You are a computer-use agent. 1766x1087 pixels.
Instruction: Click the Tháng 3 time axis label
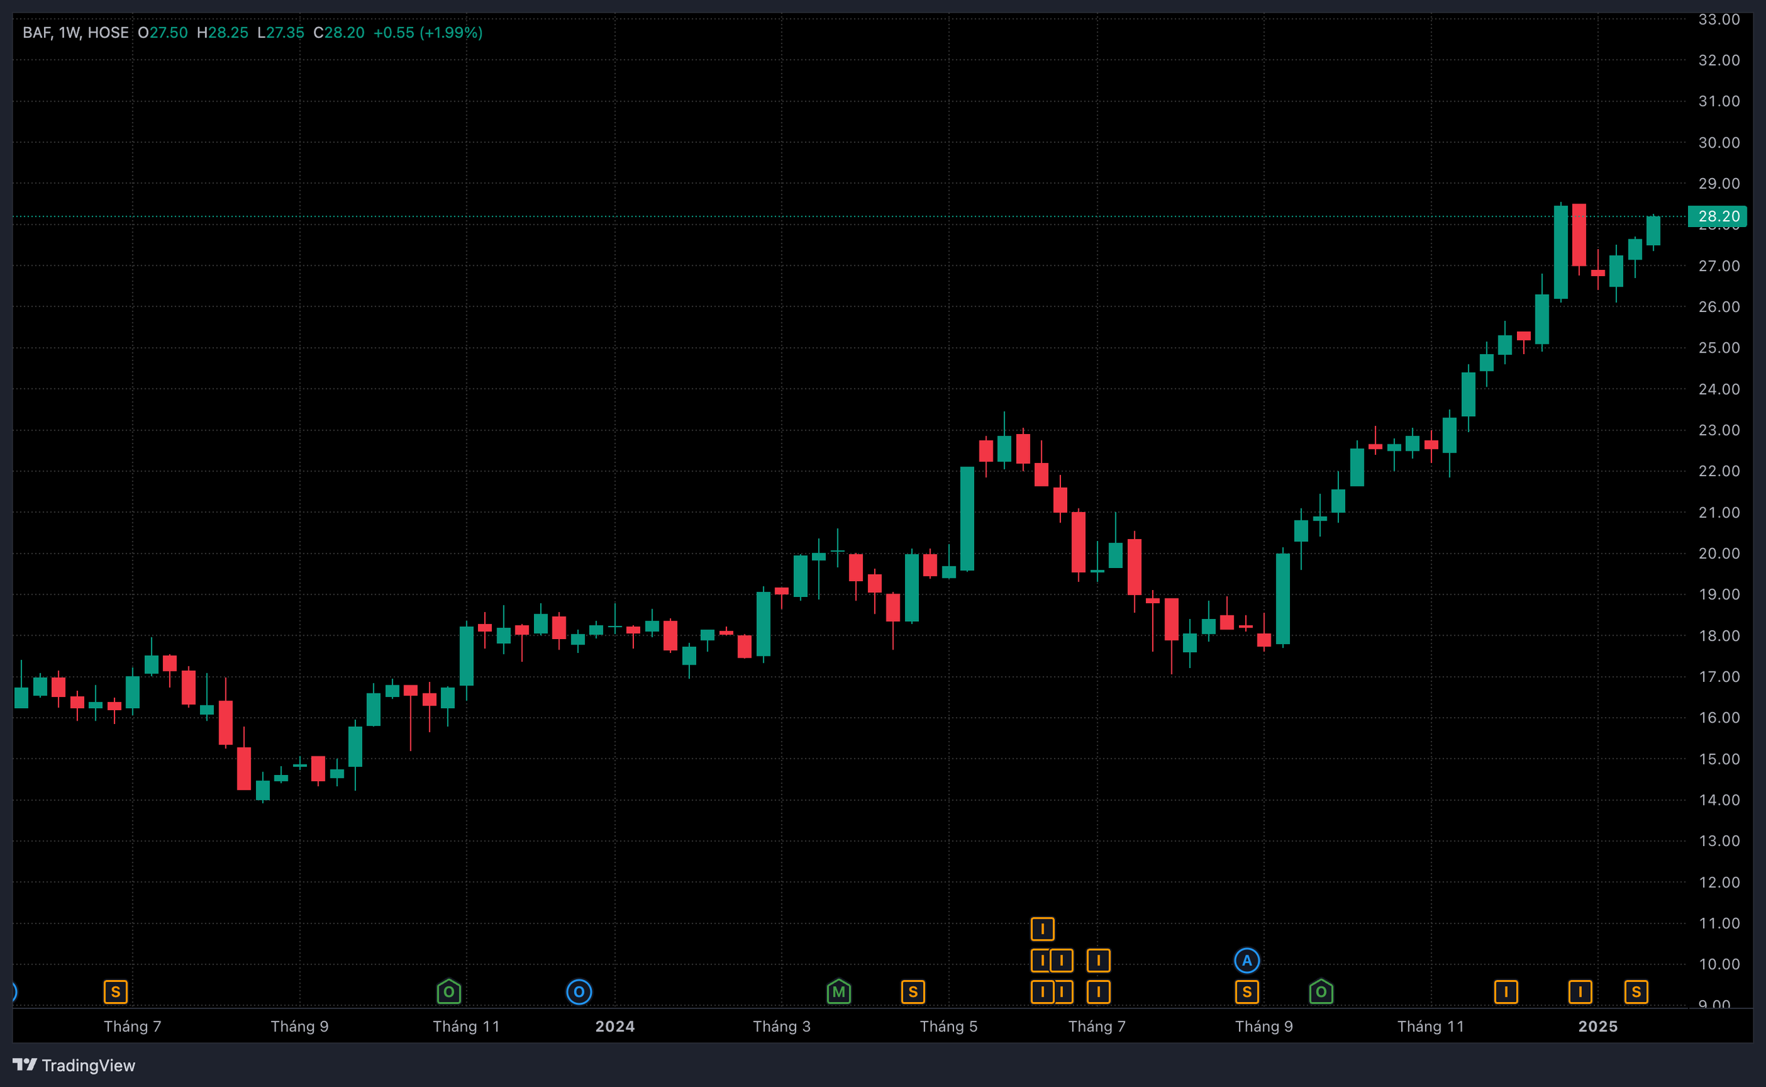[782, 1026]
